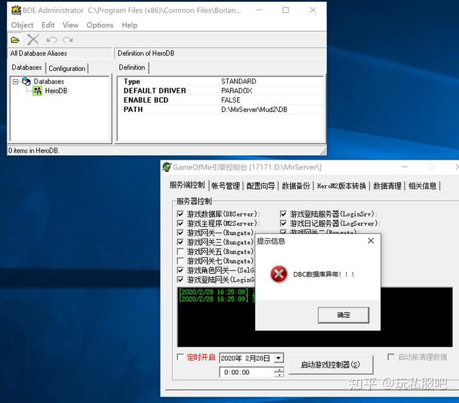Switch to 数据清理 tab
The image size is (459, 403).
387,186
